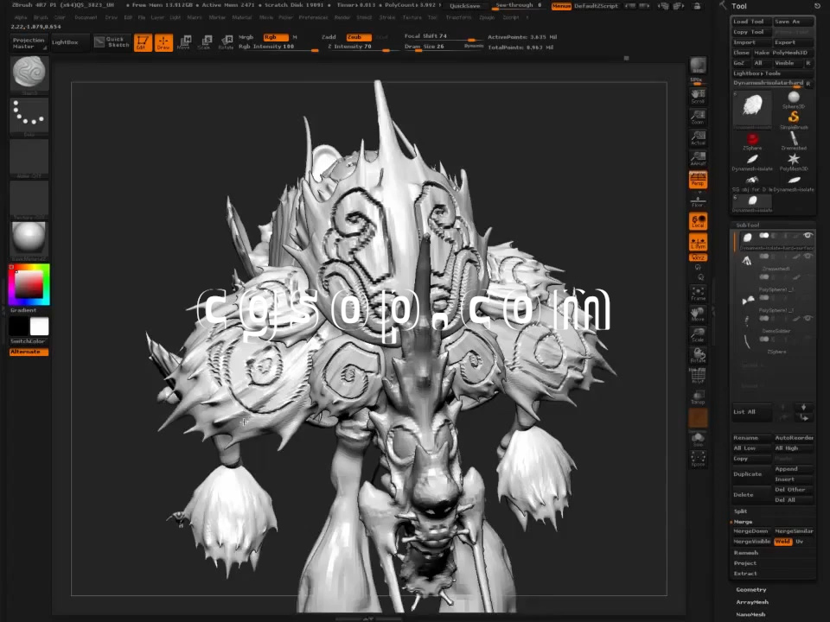The width and height of the screenshot is (830, 622).
Task: Click the right shelf Move view icon
Action: [698, 314]
